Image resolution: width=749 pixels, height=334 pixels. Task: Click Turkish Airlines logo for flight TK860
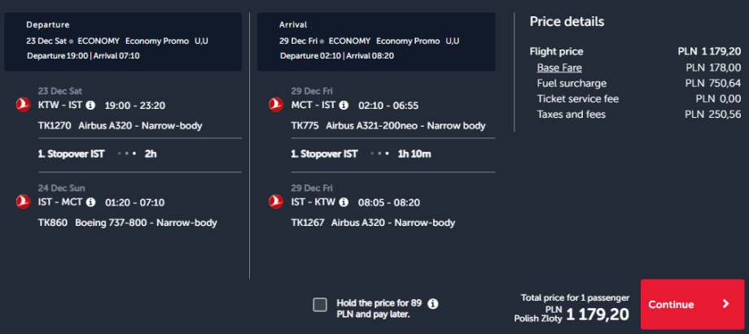(x=22, y=202)
